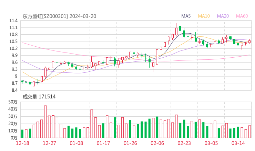Click the 01-26 date axis label
Viewport: 255px width, 151px height.
point(130,143)
